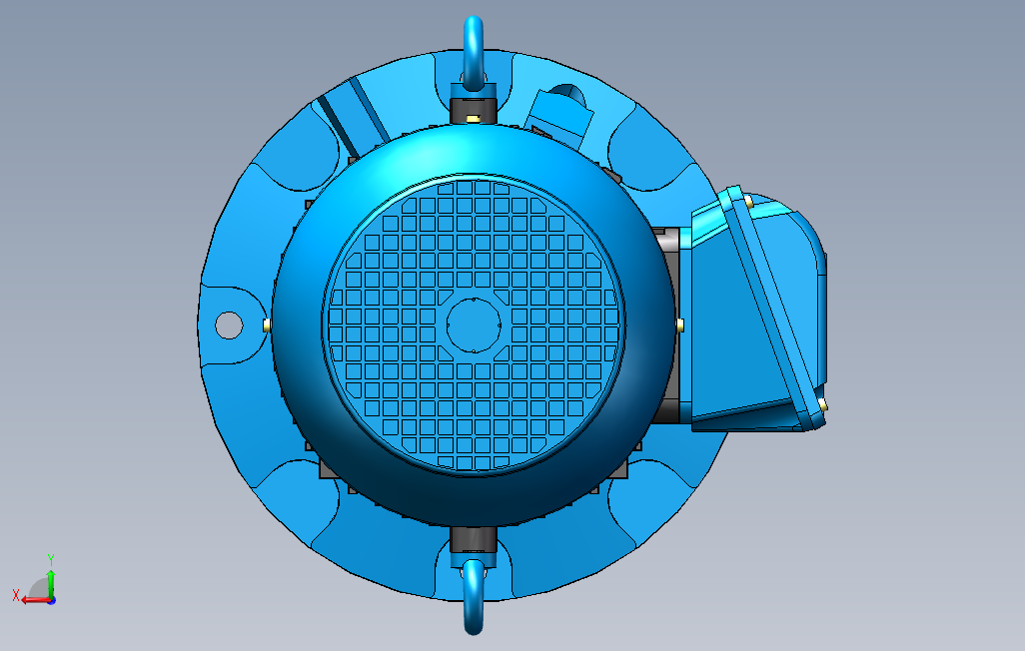Image resolution: width=1025 pixels, height=651 pixels.
Task: Select the brass screw at the terminal box's upper corner
Action: (749, 202)
